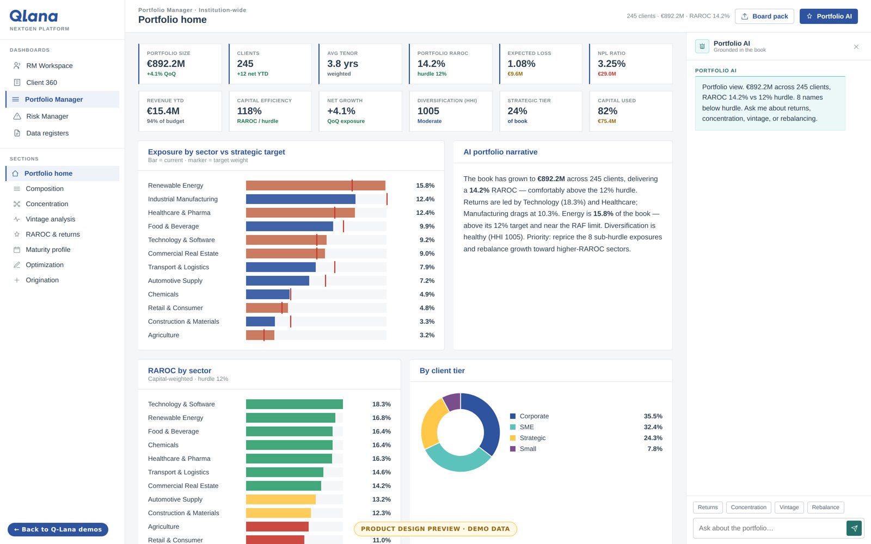
Task: Click the Vintage analysis pulse icon
Action: (x=17, y=219)
